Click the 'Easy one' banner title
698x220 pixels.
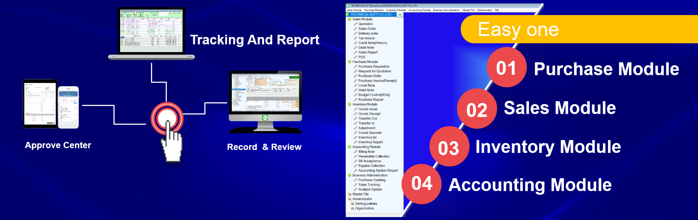click(x=518, y=29)
